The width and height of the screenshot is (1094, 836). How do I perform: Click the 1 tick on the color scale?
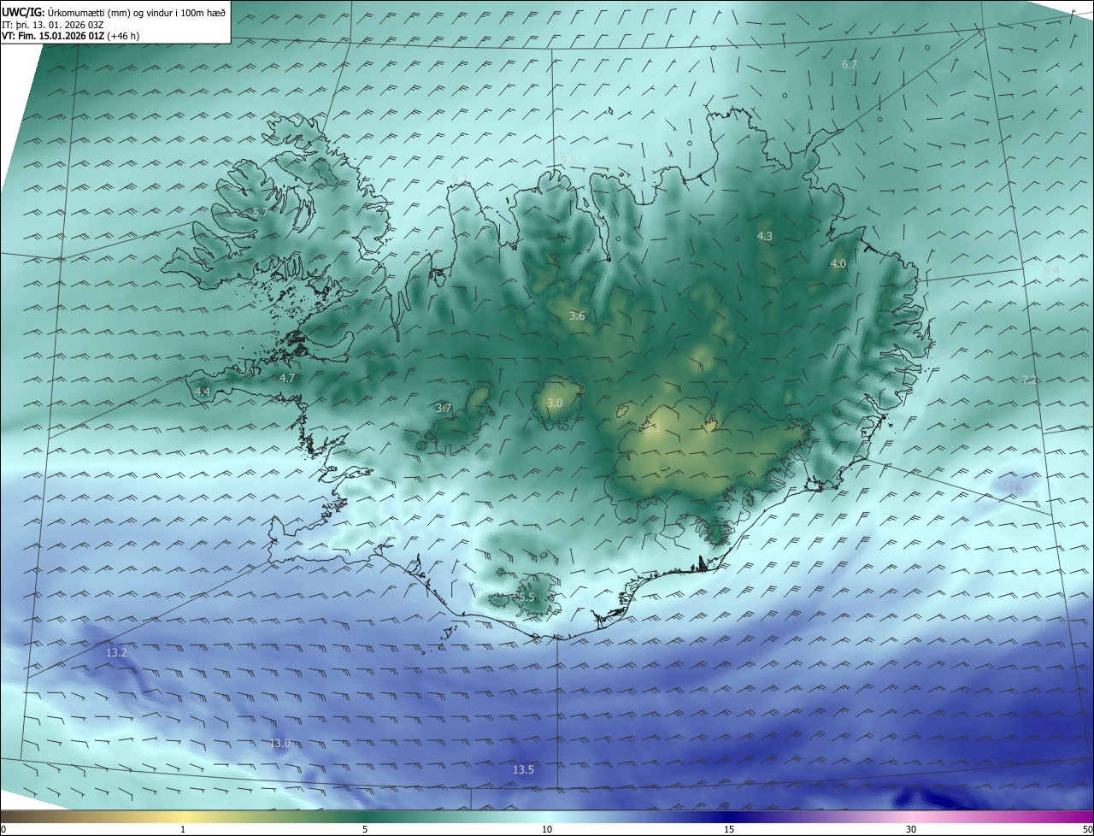pyautogui.click(x=183, y=829)
